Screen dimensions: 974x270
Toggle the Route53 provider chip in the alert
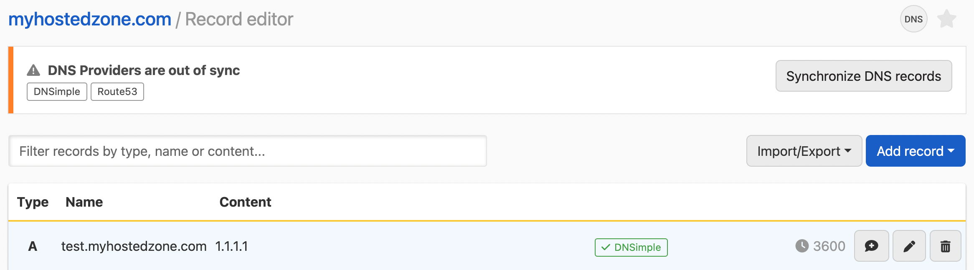point(117,91)
